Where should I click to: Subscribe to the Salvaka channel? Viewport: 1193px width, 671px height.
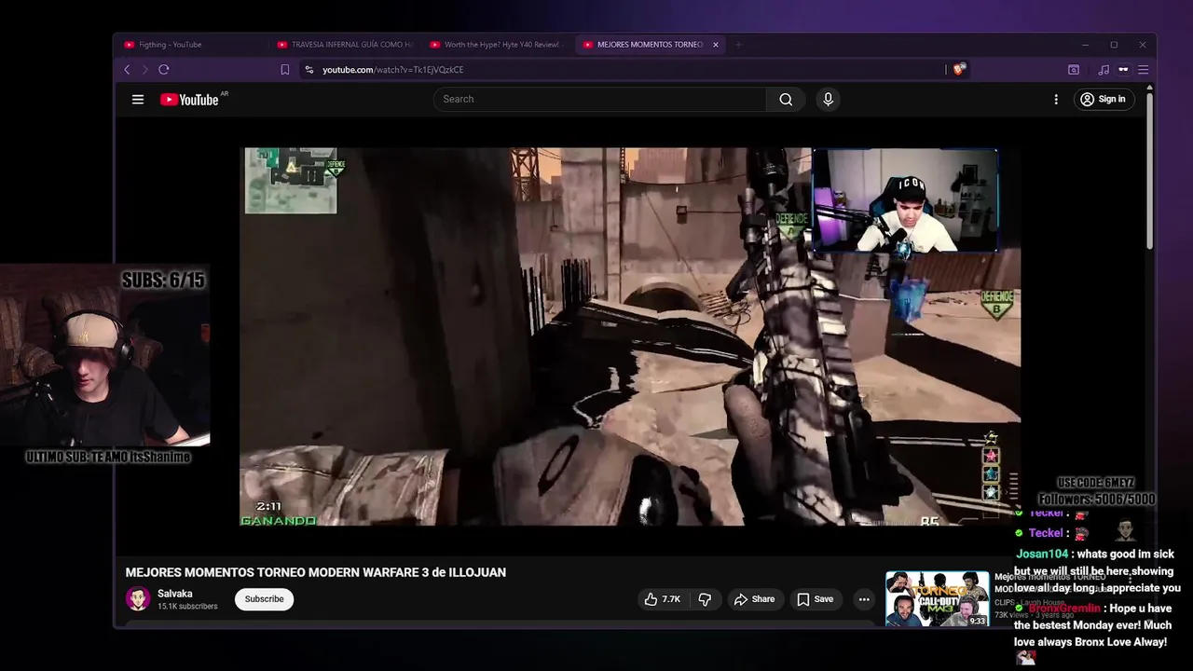point(265,599)
